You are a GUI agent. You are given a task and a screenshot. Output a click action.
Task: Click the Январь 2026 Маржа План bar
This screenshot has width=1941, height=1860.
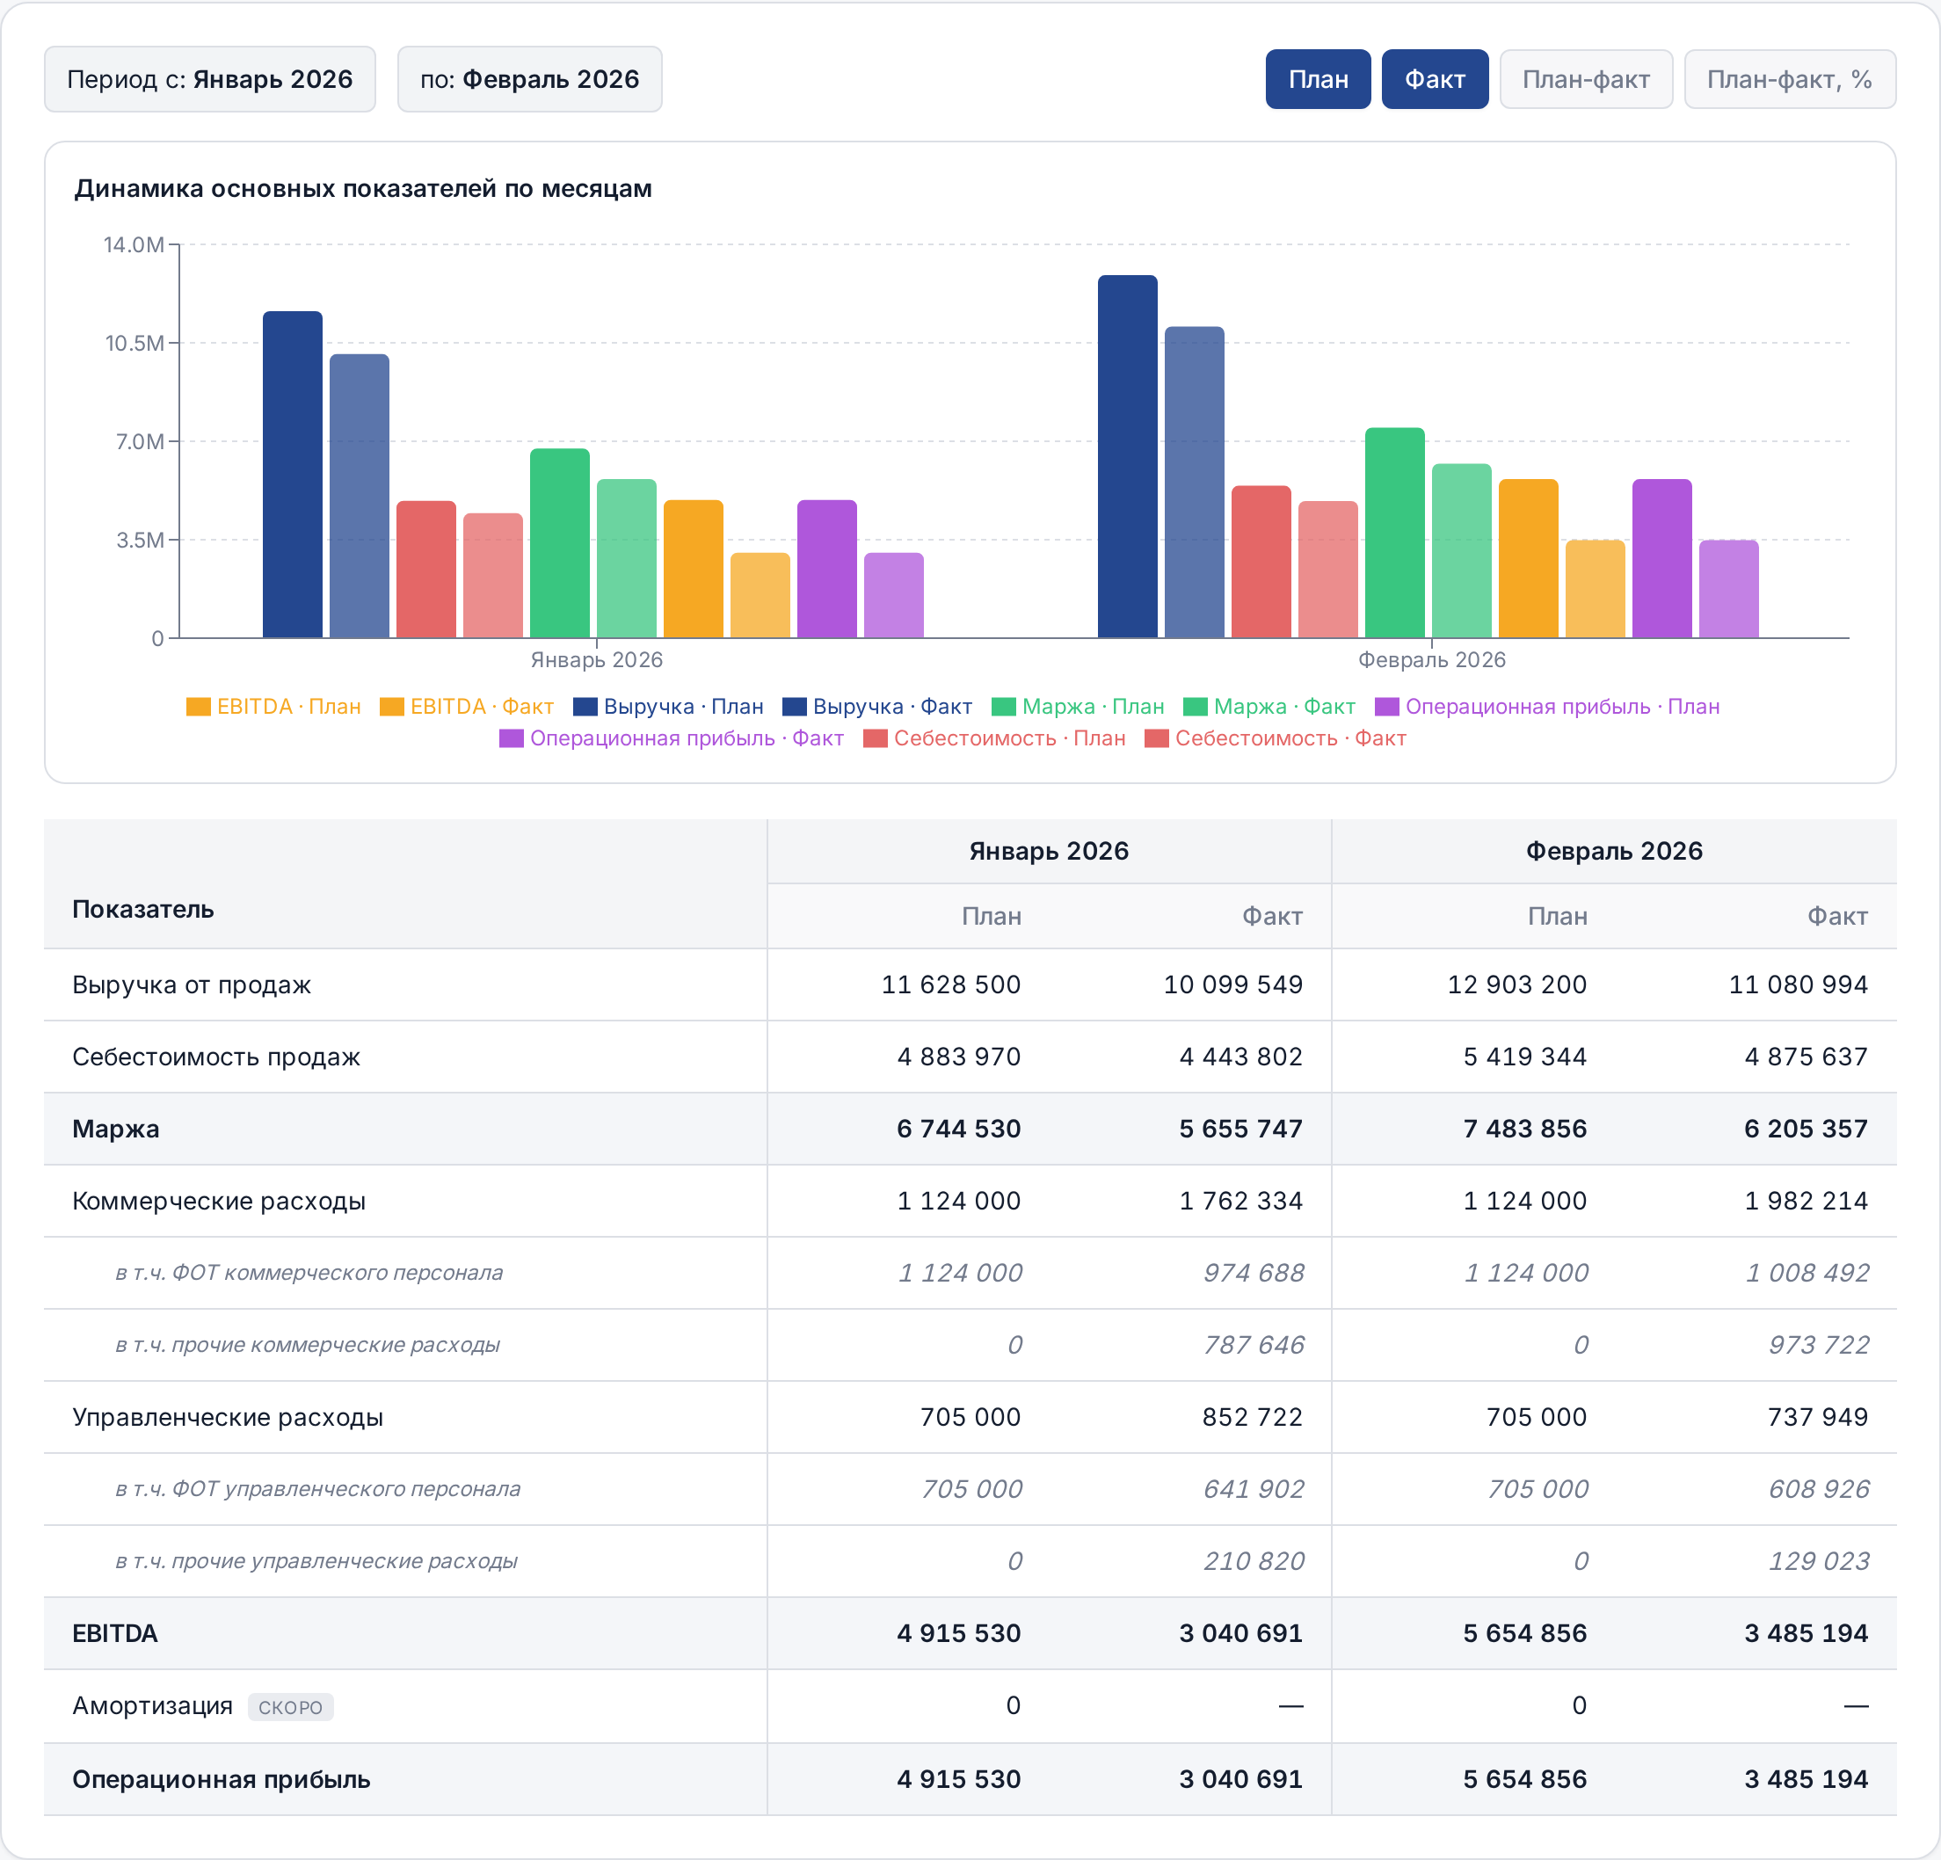pyautogui.click(x=559, y=542)
